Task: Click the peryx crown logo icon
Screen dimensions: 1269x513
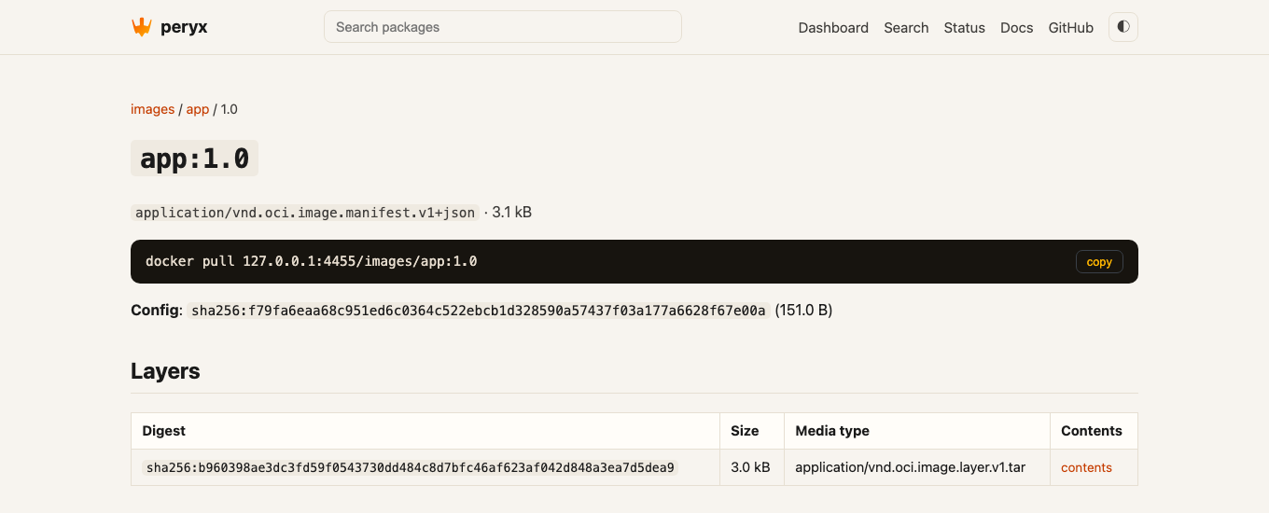Action: click(142, 27)
